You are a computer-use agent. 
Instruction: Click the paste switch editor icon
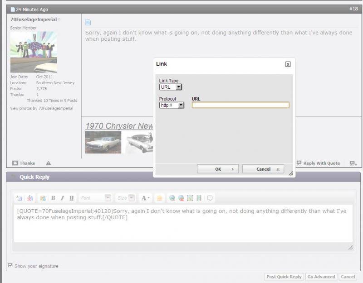(42, 197)
